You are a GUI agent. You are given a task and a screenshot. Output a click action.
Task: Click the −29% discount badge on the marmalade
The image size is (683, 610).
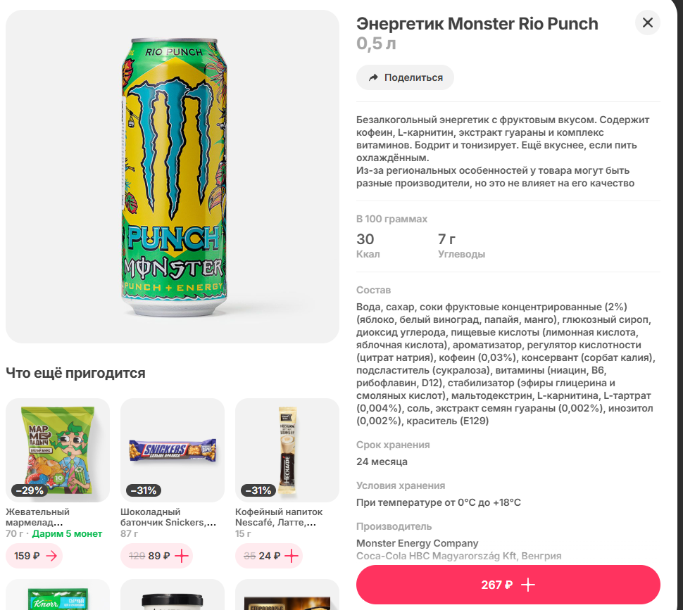point(29,490)
